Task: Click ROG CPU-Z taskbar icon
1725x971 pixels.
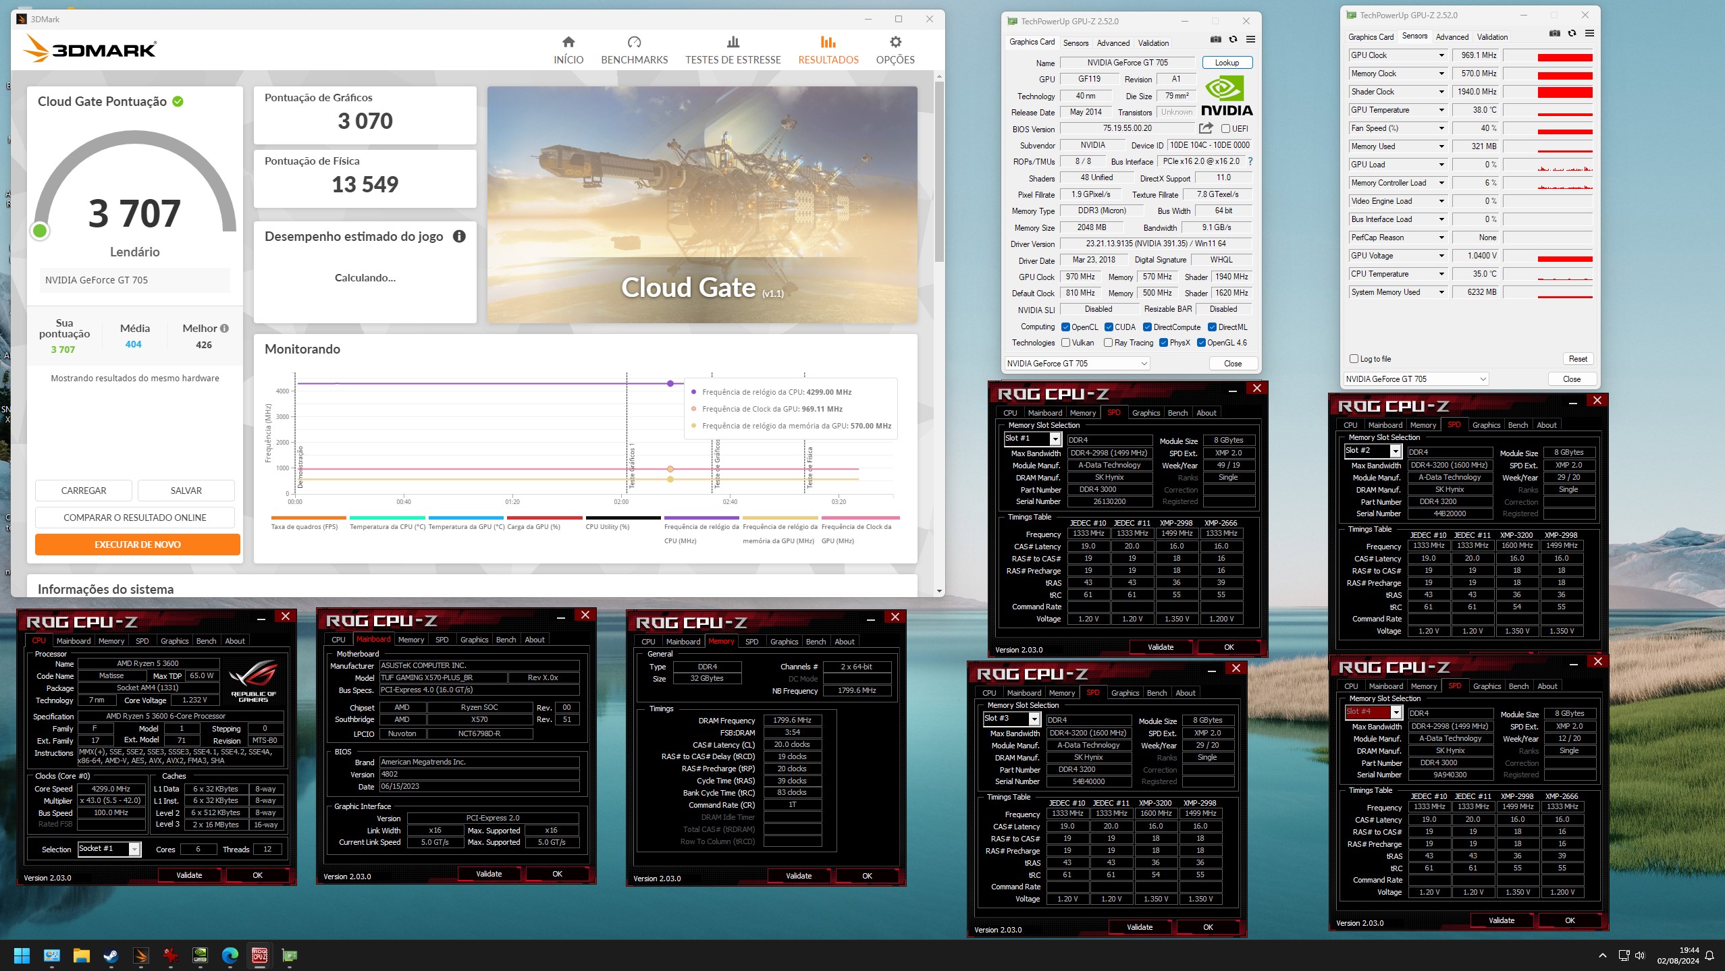Action: [x=260, y=955]
